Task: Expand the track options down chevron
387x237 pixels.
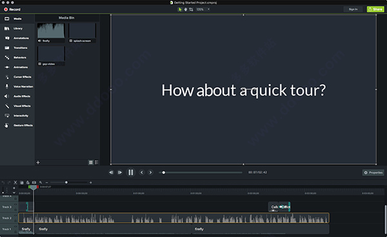Action: pyautogui.click(x=14, y=192)
